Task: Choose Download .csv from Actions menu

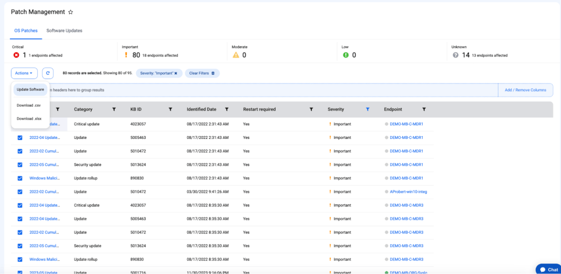Action: (x=29, y=105)
